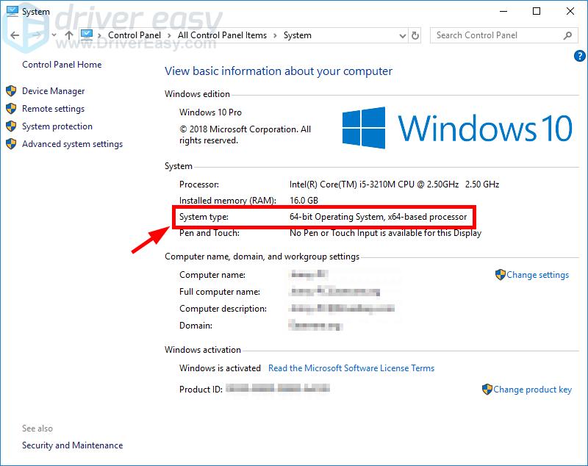Go up one level with the Up arrow
588x466 pixels.
coord(69,35)
